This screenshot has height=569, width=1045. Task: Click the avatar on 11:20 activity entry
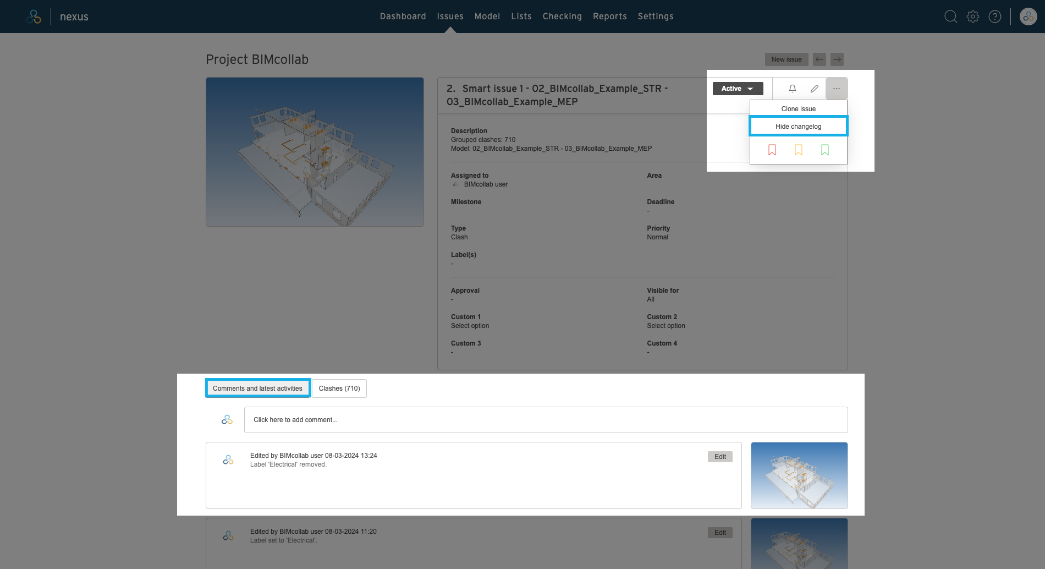click(228, 535)
